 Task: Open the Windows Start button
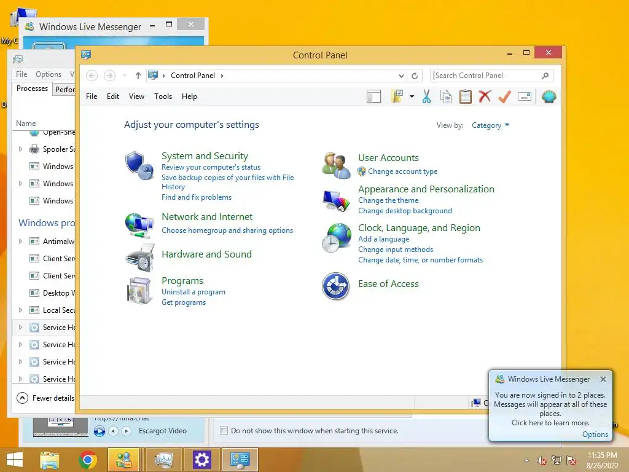[x=15, y=460]
